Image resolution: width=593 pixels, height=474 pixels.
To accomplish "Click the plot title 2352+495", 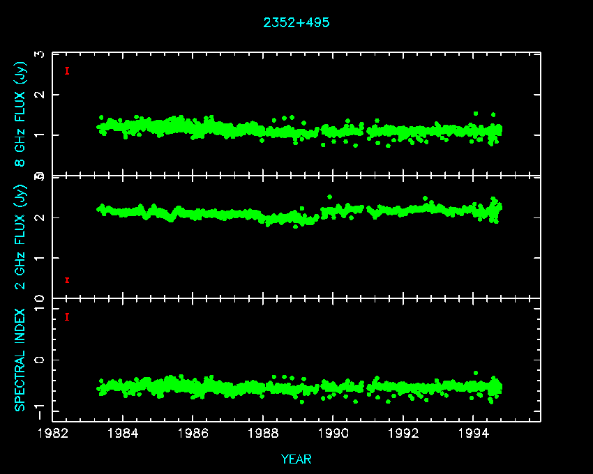I will tap(296, 22).
